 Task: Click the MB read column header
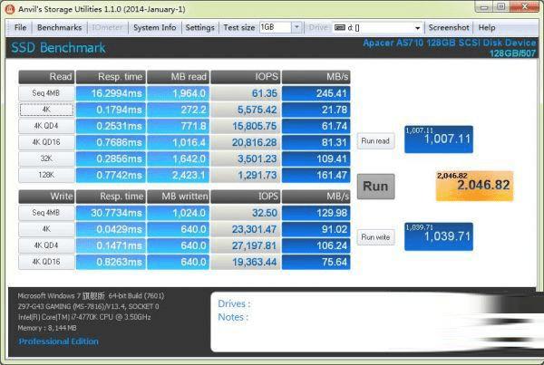(178, 77)
